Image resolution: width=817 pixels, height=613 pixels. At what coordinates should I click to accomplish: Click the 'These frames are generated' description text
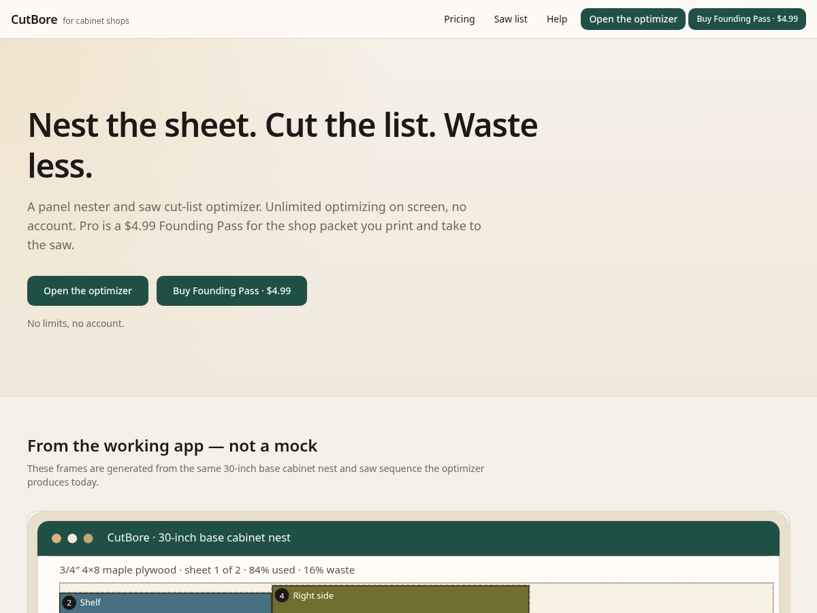tap(255, 475)
